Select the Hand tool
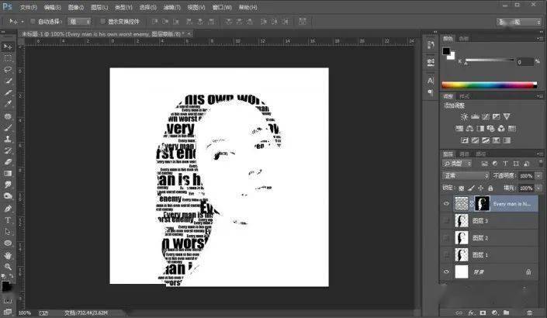547x318 pixels. (x=8, y=255)
